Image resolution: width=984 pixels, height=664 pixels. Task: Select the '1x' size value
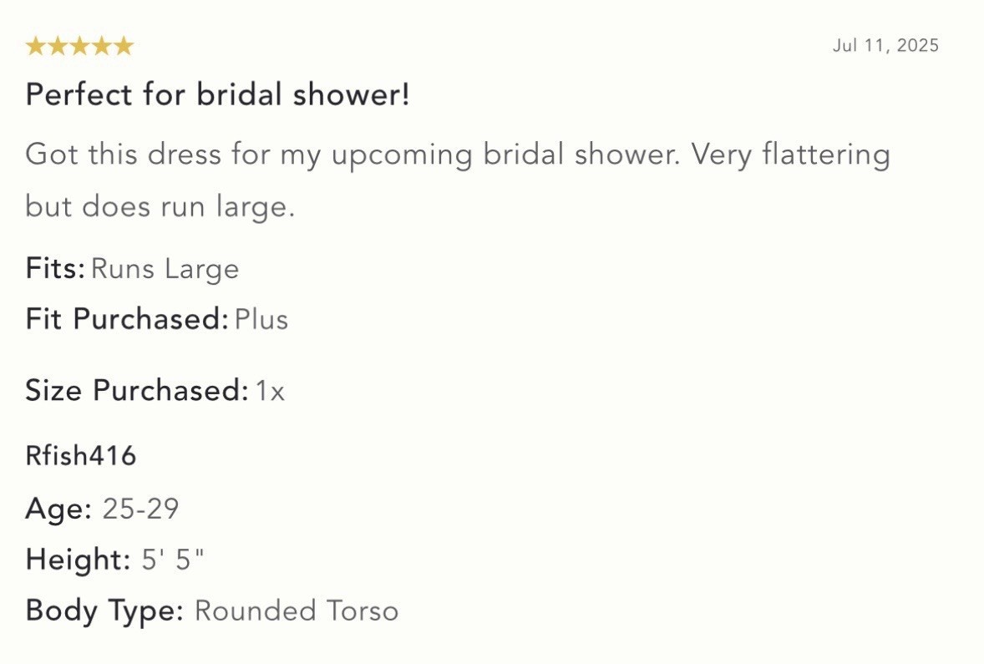[x=270, y=391]
